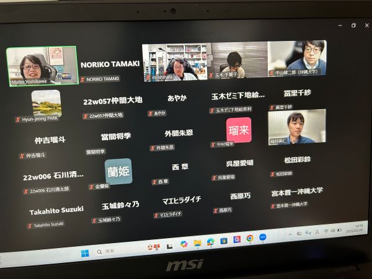Click muted mic icon beside small Takahito Suzuki label
Viewport: 372px width, 279px height.
click(x=30, y=226)
